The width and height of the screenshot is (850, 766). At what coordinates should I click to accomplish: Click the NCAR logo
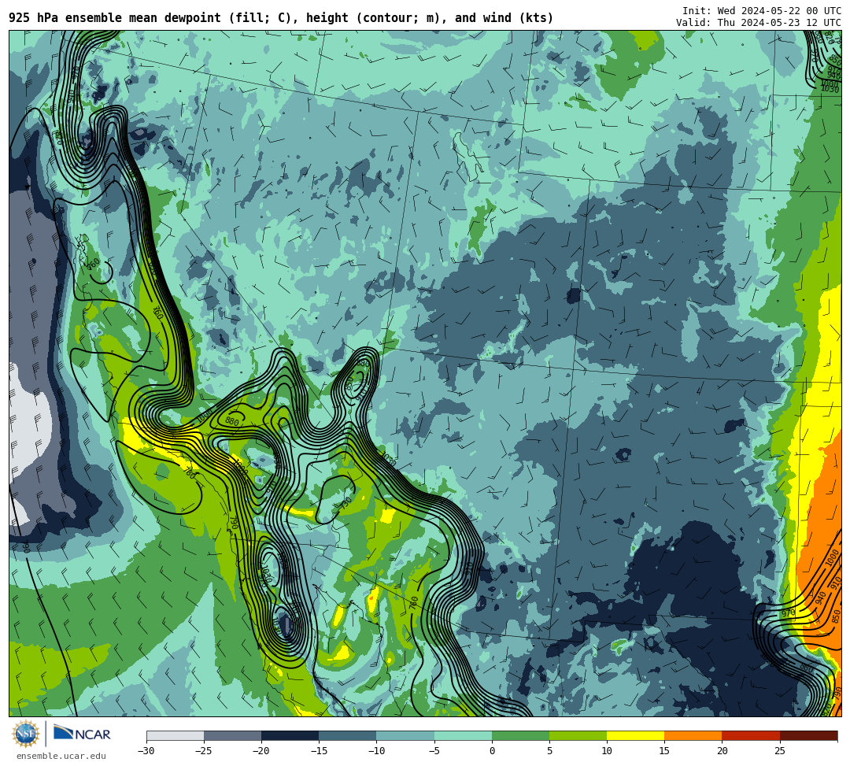(x=82, y=734)
